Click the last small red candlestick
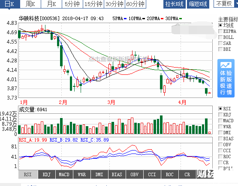This screenshot has width=238, height=186. tap(209, 93)
